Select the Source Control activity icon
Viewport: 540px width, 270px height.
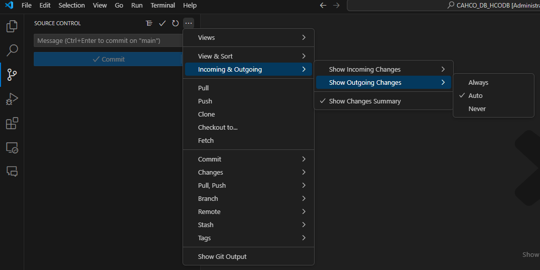coord(12,75)
